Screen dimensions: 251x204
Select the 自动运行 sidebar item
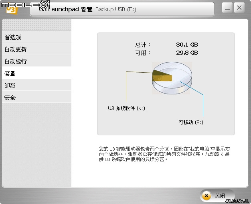click(x=36, y=61)
